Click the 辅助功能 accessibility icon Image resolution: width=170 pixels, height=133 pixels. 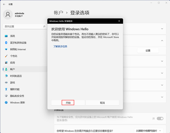(x=6, y=89)
